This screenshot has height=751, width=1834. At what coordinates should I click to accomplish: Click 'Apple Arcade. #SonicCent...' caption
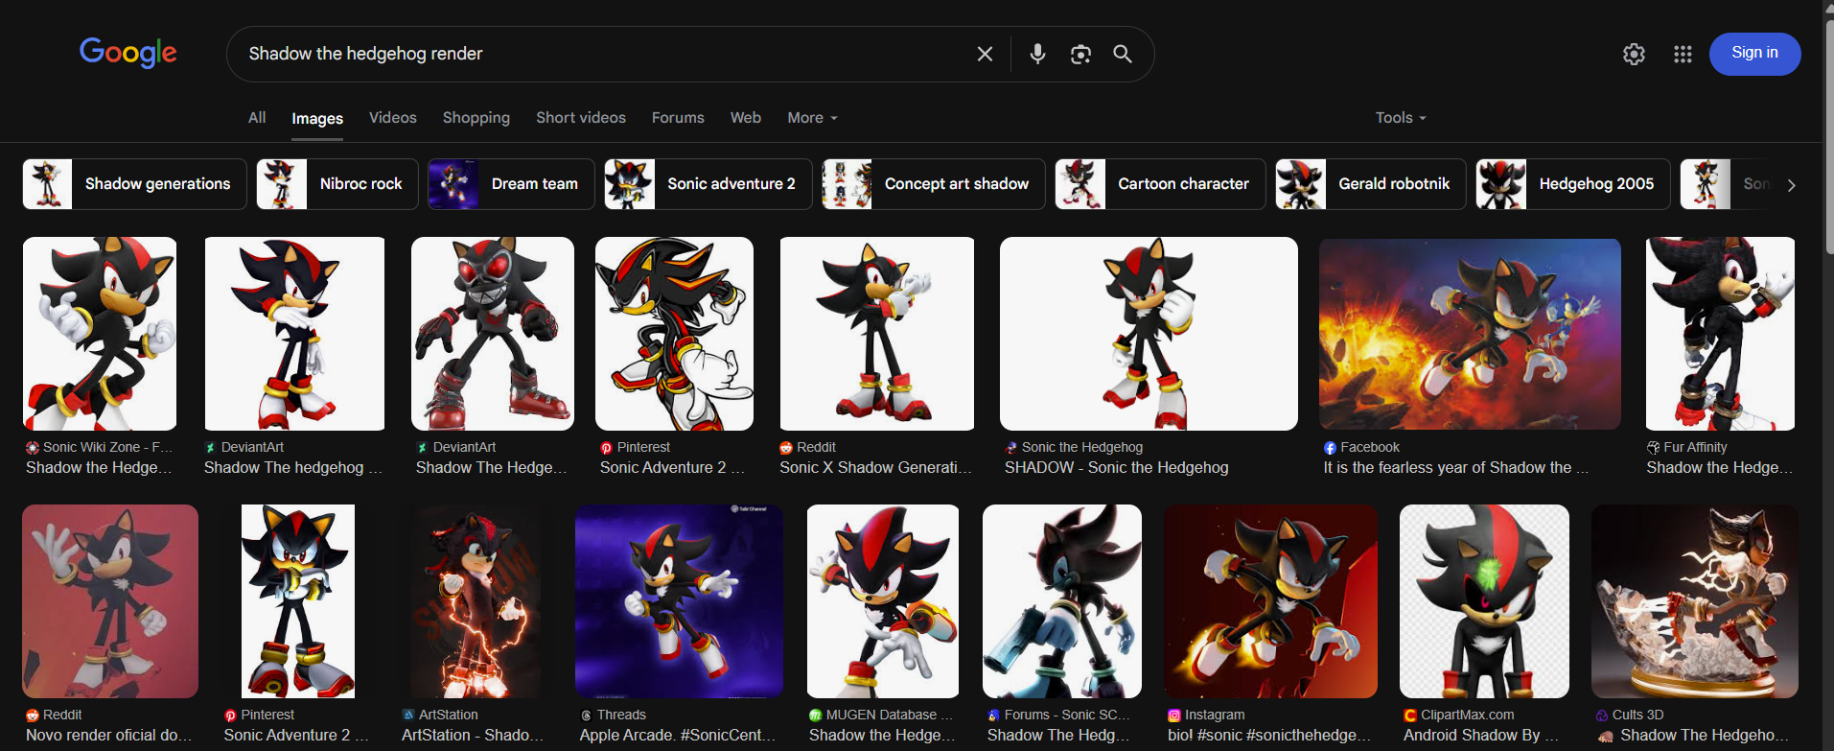click(678, 735)
